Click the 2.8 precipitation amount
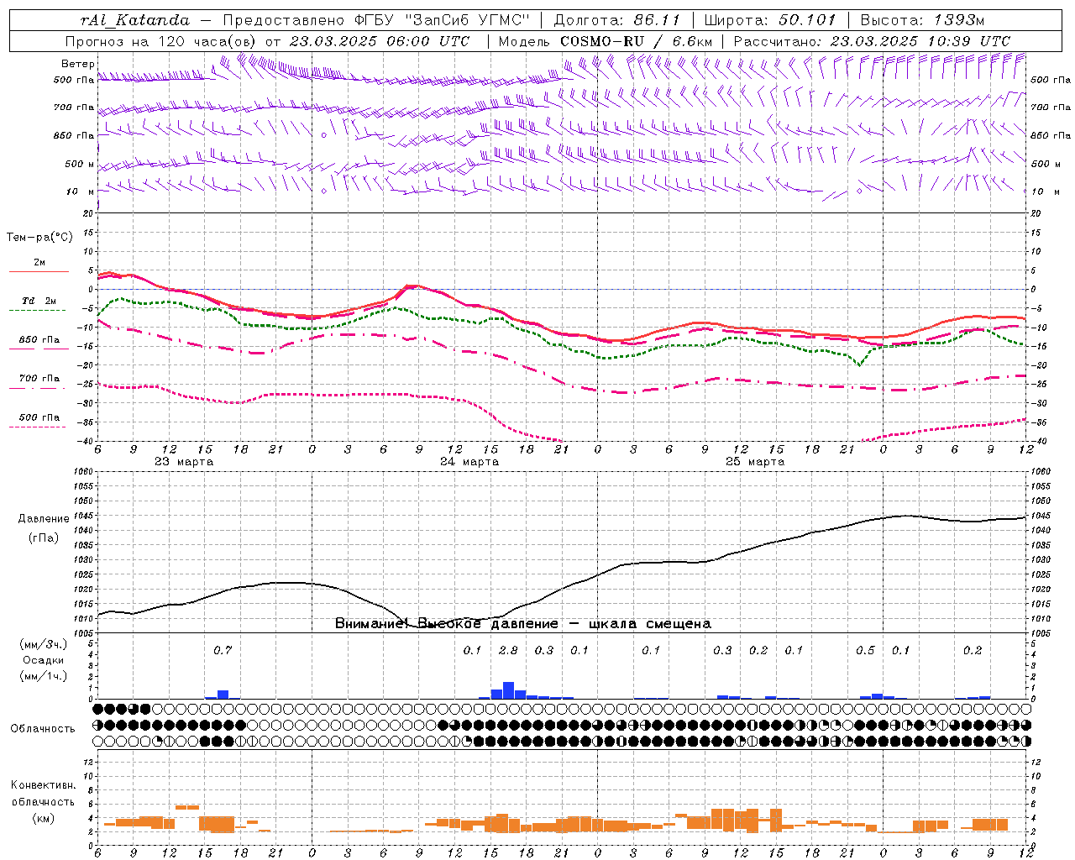 (x=508, y=650)
